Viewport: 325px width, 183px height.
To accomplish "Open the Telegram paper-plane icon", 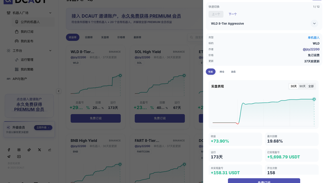I will click(x=9, y=157).
